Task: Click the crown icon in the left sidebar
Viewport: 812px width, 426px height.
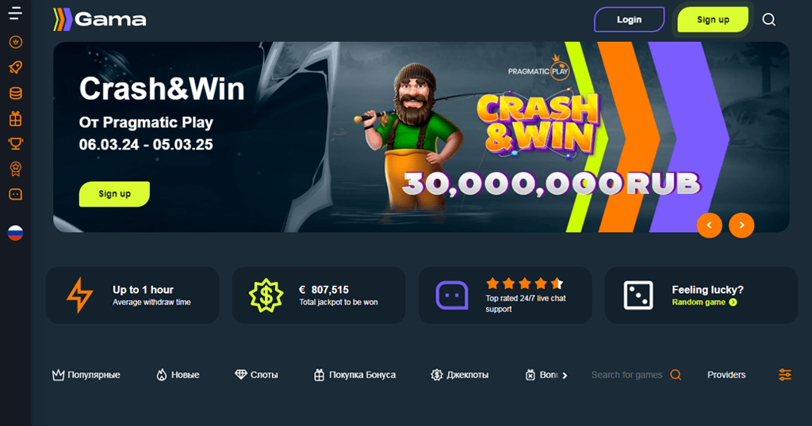Action: 16,42
